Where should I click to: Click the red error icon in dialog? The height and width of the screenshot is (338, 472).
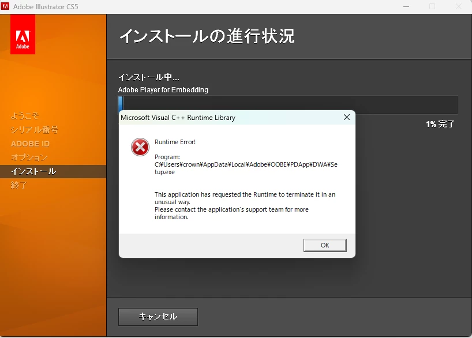point(140,147)
